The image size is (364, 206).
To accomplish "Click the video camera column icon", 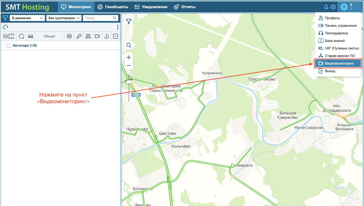I will pos(97,36).
